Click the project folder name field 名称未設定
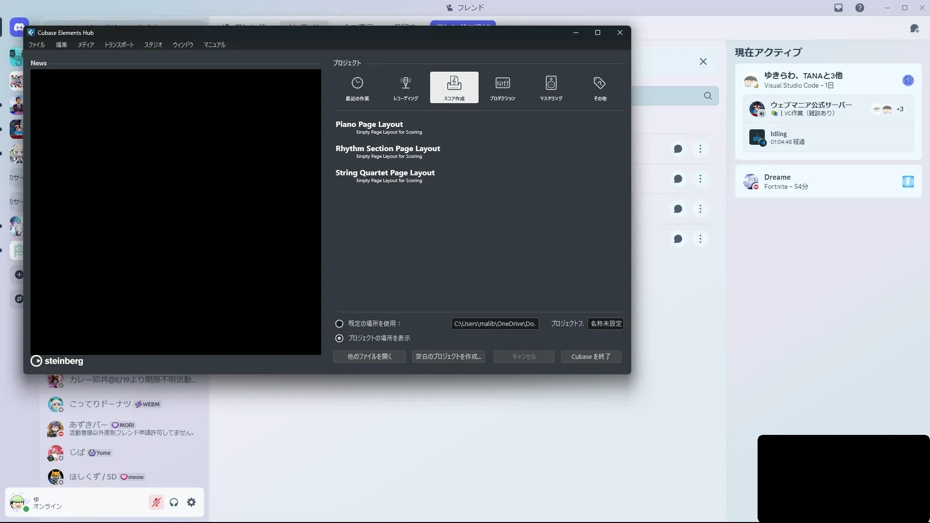 coord(605,323)
